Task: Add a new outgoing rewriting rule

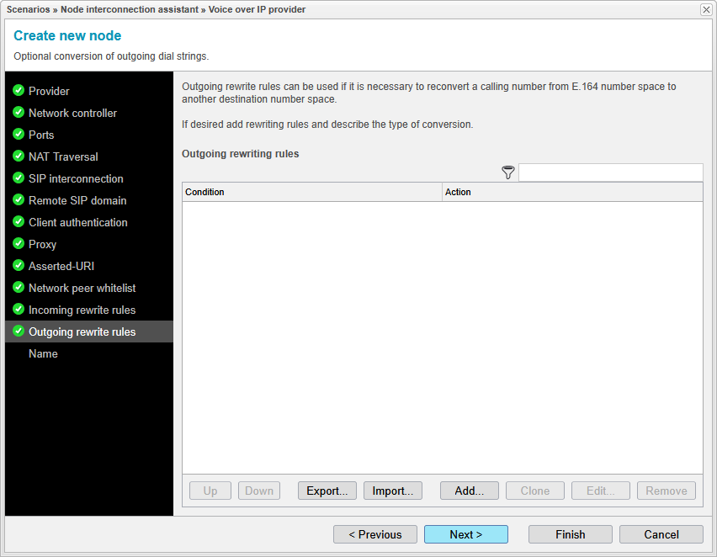Action: click(469, 491)
